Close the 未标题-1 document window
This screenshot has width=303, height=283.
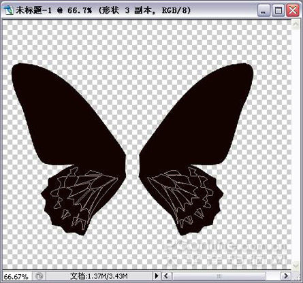293,10
